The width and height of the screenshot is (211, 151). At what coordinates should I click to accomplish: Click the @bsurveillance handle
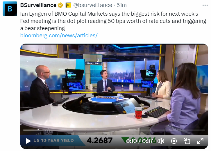point(93,5)
